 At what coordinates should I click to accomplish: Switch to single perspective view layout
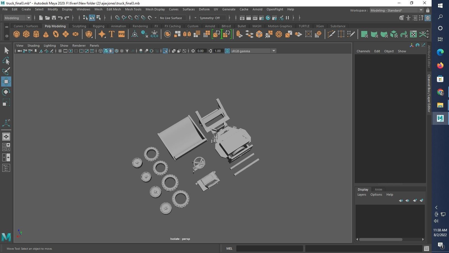6,137
